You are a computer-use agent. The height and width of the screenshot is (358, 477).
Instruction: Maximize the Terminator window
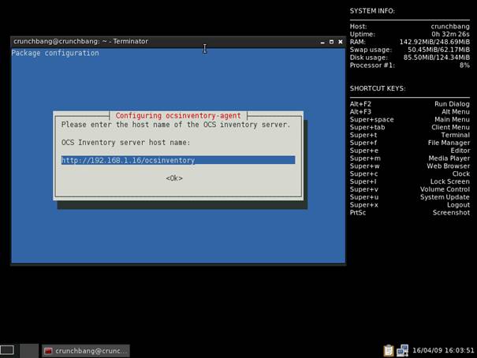coord(332,42)
